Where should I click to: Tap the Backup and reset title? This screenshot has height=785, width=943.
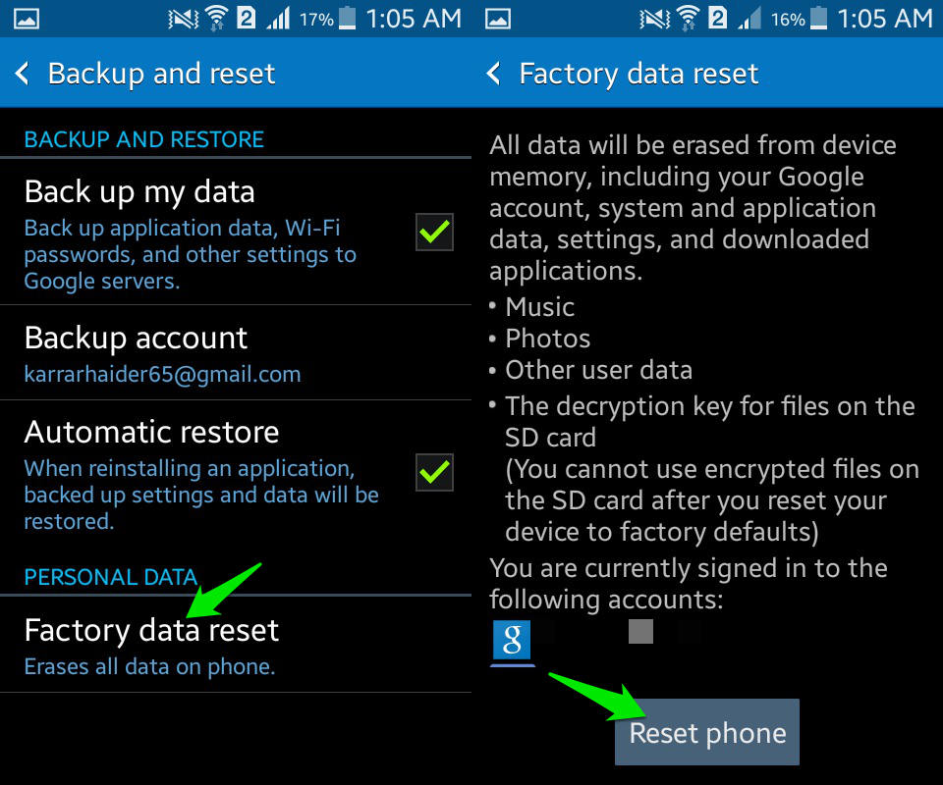click(x=161, y=74)
